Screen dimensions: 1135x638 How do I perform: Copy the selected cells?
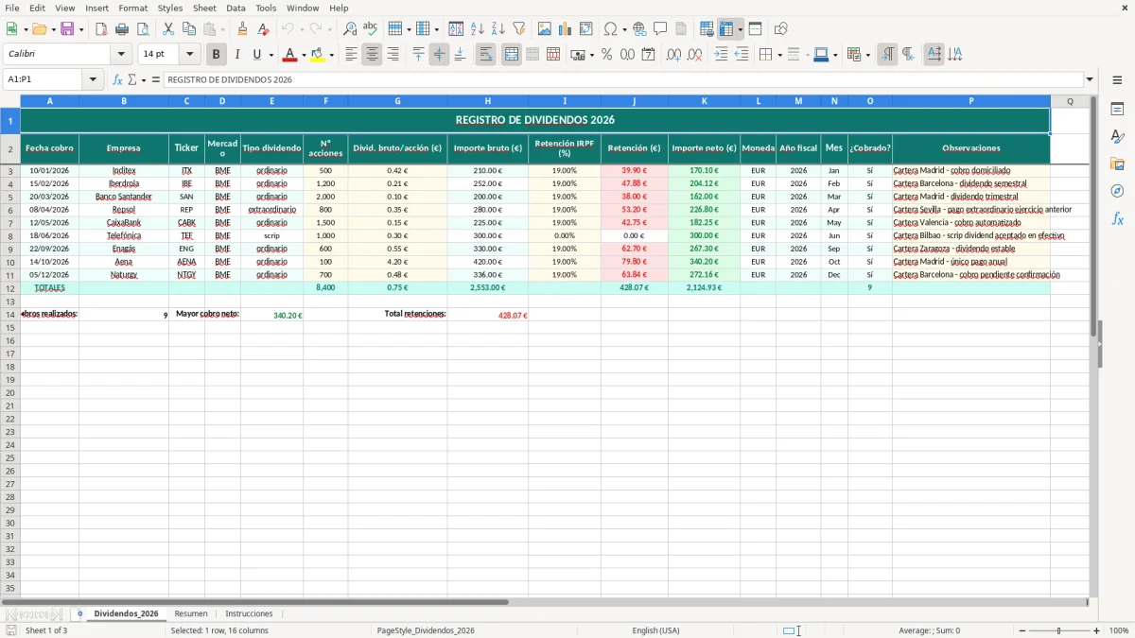point(189,29)
